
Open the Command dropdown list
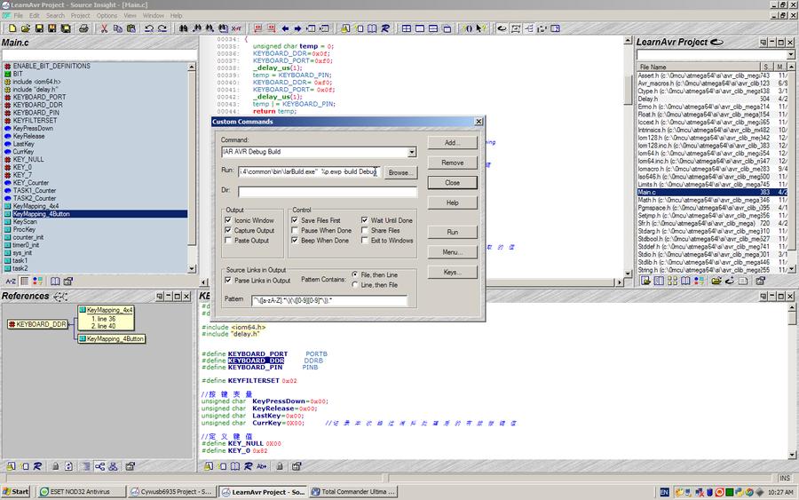coord(411,153)
